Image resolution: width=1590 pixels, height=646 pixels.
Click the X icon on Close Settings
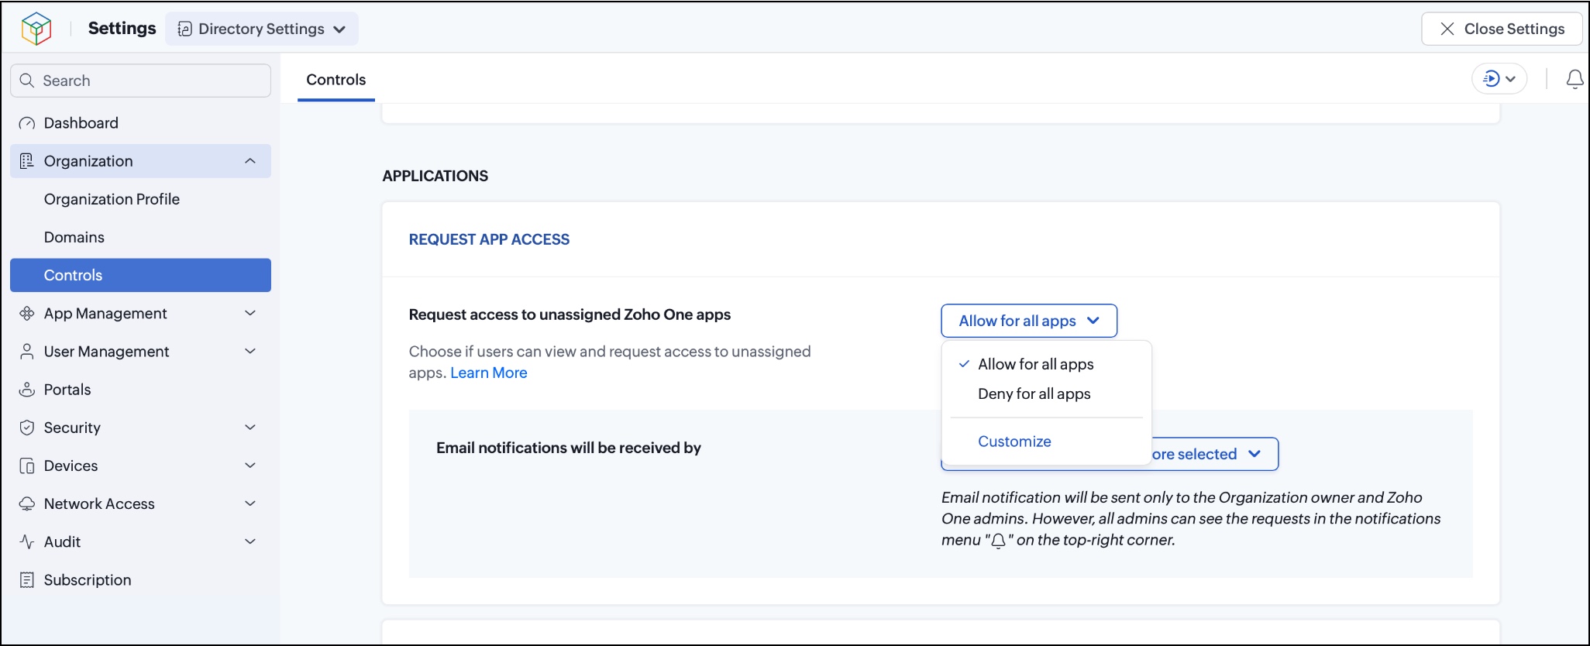(1447, 29)
